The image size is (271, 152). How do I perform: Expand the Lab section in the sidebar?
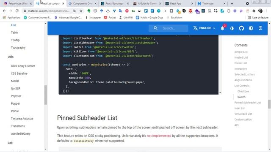[x=10, y=143]
